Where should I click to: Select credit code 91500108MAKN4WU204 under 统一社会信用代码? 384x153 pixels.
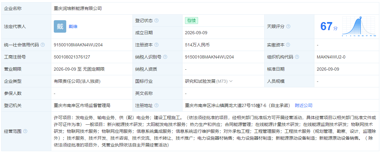[x=78, y=45]
